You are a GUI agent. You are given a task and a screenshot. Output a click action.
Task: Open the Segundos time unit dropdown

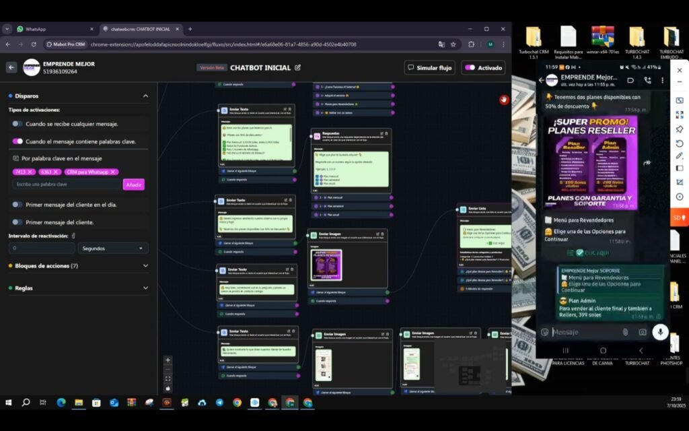point(113,248)
